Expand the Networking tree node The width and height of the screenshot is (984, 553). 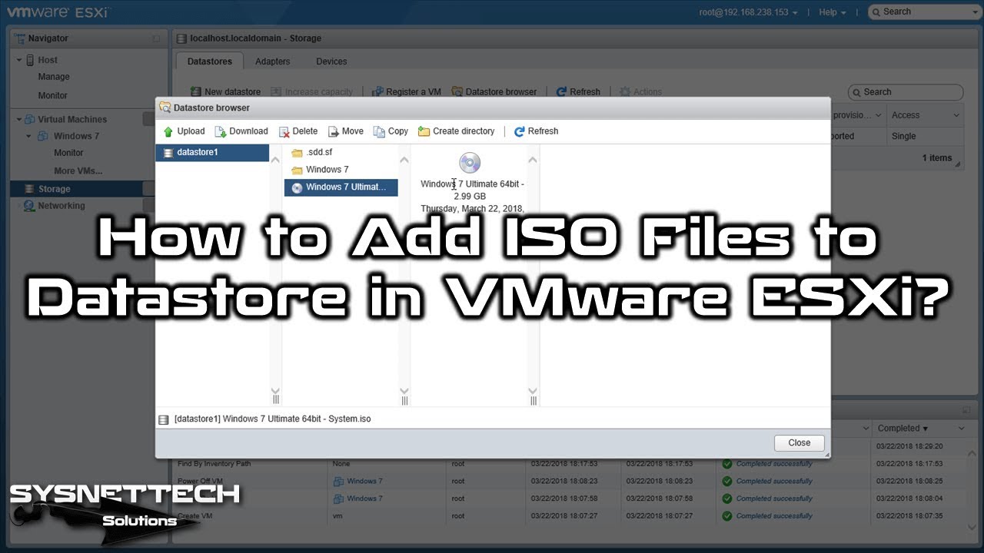20,206
